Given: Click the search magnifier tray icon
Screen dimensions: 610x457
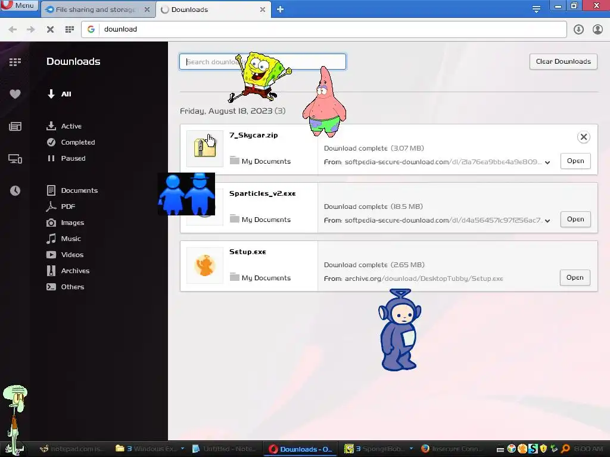Looking at the screenshot, I should [565, 449].
